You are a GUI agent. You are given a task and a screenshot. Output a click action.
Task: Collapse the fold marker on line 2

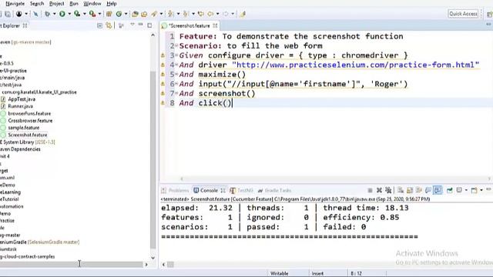click(176, 45)
